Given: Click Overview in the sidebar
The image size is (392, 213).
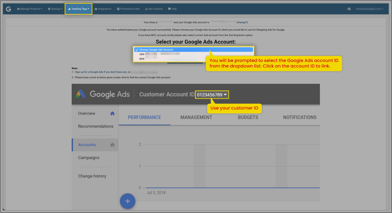Looking at the screenshot, I should [86, 113].
